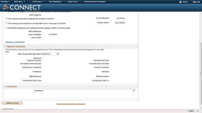Go to Extended Absence Request breadcrumb
The height and width of the screenshot is (113, 202).
click(95, 2)
